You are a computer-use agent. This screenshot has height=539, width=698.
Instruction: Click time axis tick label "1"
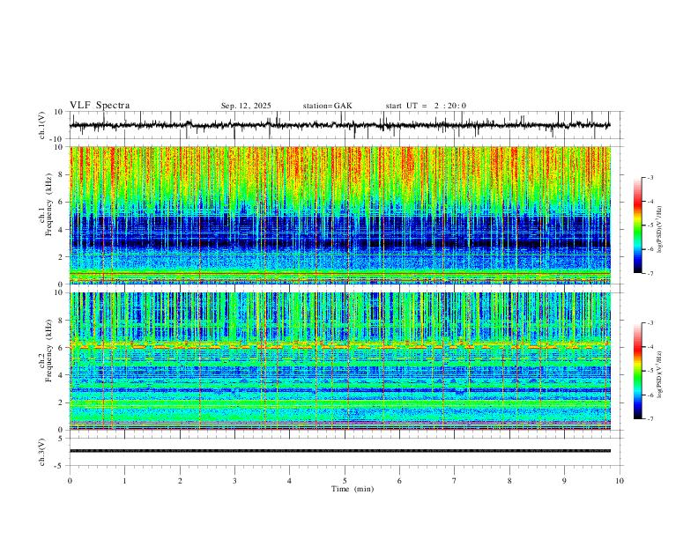125,481
